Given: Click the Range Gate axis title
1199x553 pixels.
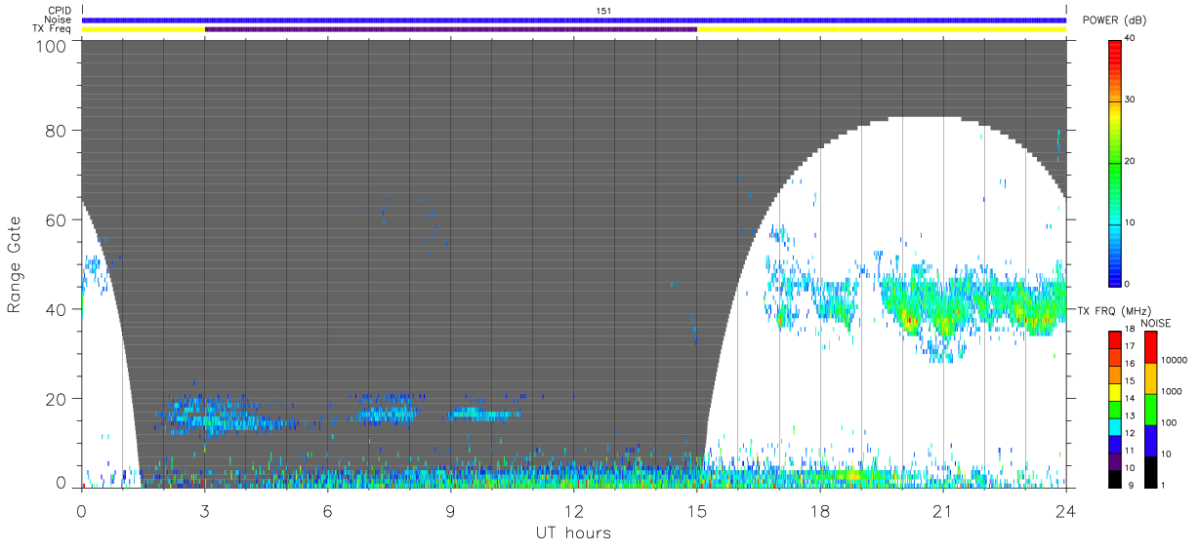Looking at the screenshot, I should pos(16,265).
